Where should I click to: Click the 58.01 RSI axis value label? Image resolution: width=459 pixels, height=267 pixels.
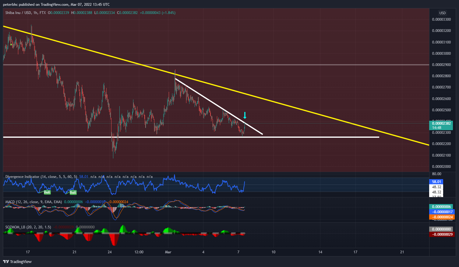click(x=436, y=182)
